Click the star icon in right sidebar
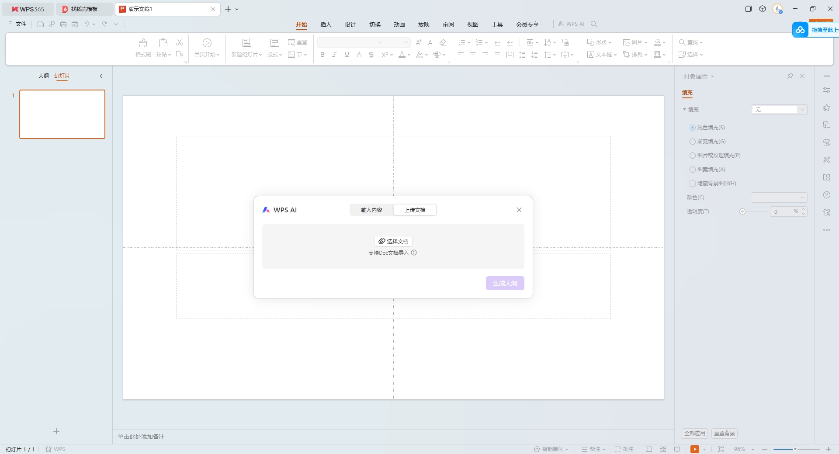Screen dimensions: 839x454 [x=827, y=107]
